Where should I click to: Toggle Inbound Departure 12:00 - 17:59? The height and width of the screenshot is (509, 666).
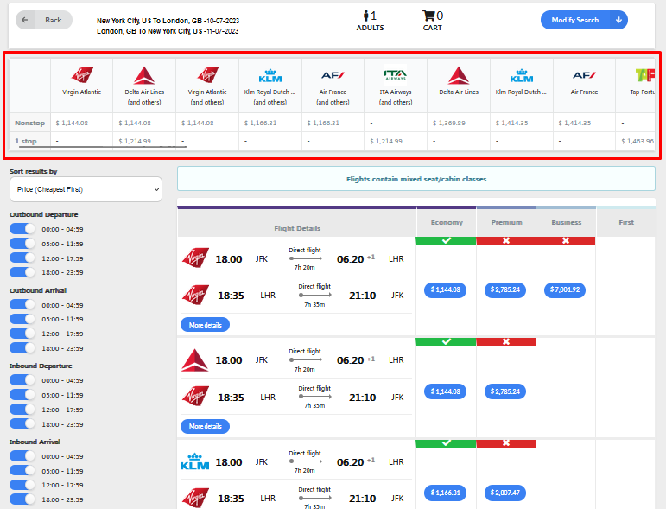click(22, 409)
